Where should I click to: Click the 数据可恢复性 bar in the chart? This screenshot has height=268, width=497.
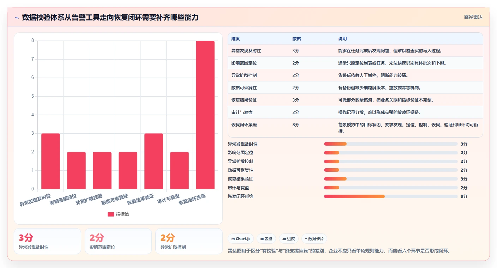point(128,170)
